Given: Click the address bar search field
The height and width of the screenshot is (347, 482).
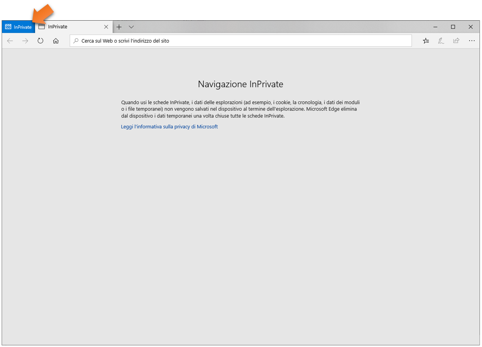Looking at the screenshot, I should coord(241,41).
